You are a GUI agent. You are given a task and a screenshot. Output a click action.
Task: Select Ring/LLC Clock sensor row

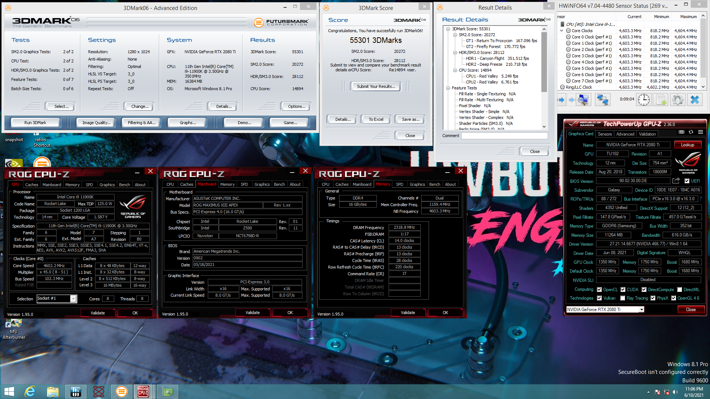click(629, 87)
